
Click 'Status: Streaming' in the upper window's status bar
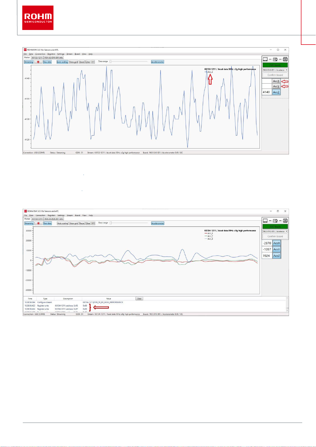tap(58, 153)
